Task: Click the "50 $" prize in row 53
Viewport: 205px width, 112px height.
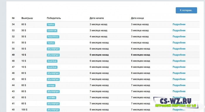Action: (24, 30)
